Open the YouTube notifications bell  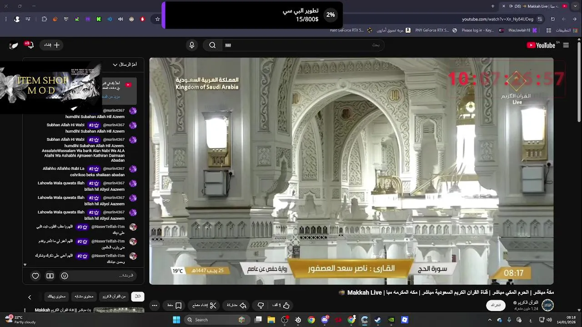click(x=30, y=45)
